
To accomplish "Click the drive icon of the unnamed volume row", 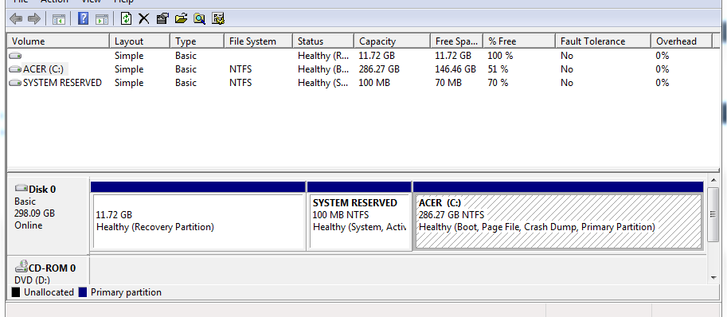I will (x=15, y=56).
